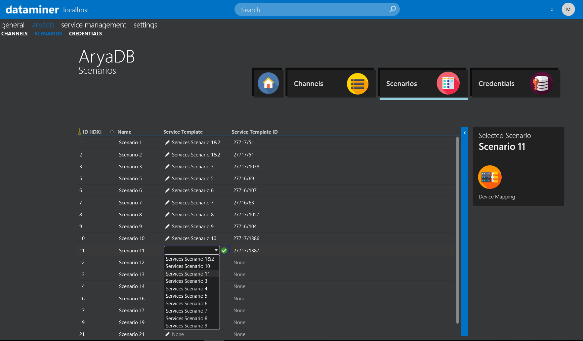This screenshot has height=341, width=583.
Task: Edit Scenario 6 service template pencil
Action: coord(167,191)
